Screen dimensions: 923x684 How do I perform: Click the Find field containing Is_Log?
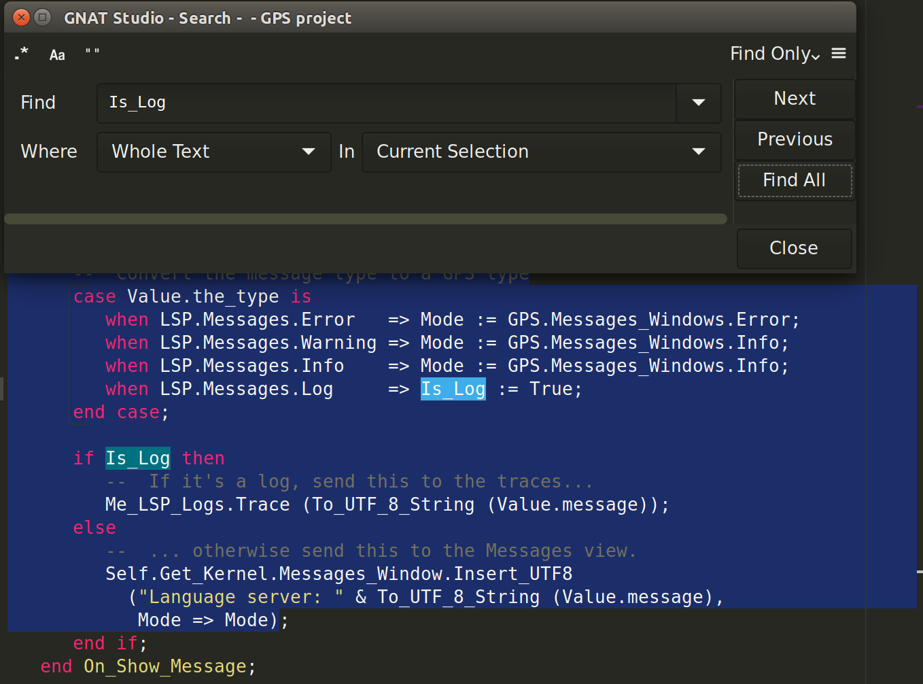point(386,103)
